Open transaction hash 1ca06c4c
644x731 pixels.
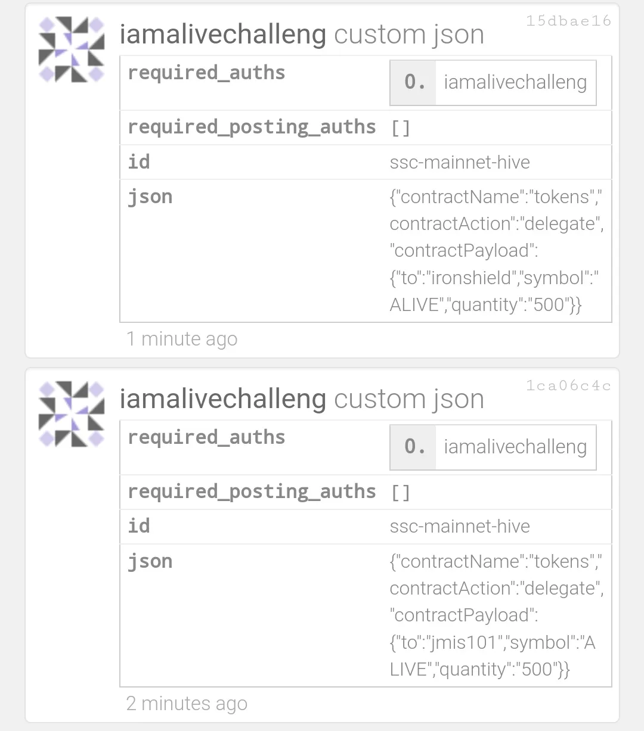click(x=568, y=386)
